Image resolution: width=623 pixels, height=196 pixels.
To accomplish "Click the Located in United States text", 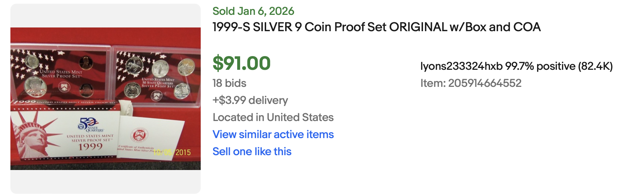I will [273, 117].
